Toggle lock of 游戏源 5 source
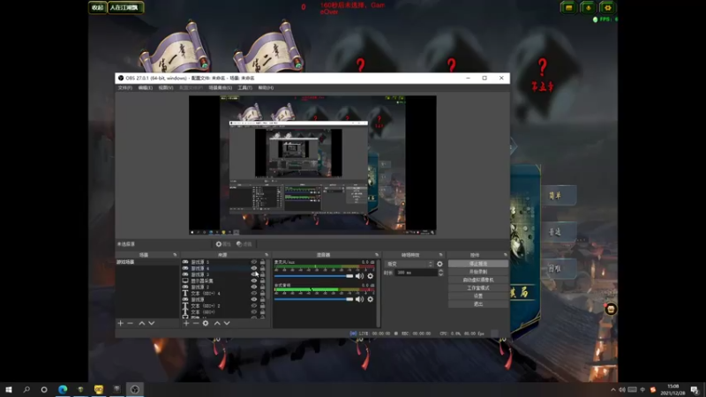 tap(262, 262)
